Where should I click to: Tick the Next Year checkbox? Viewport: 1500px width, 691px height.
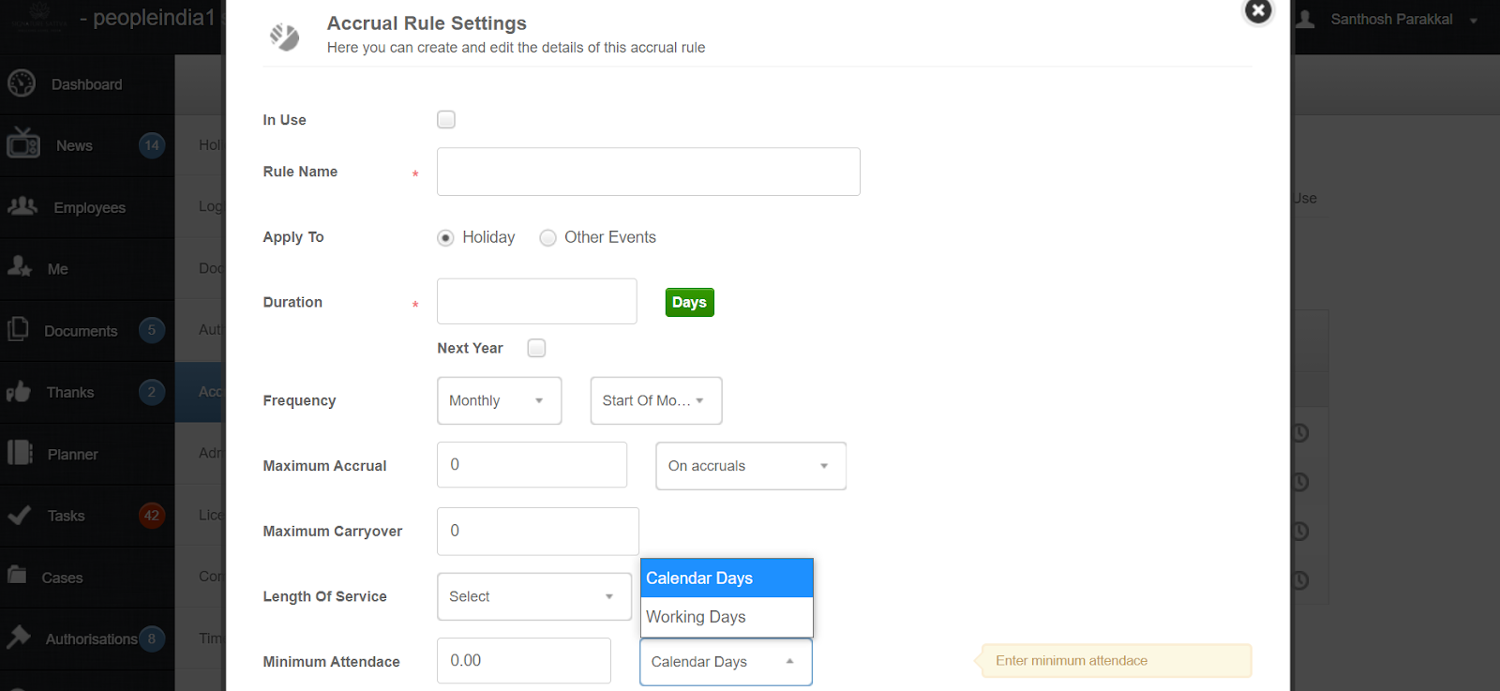point(536,348)
